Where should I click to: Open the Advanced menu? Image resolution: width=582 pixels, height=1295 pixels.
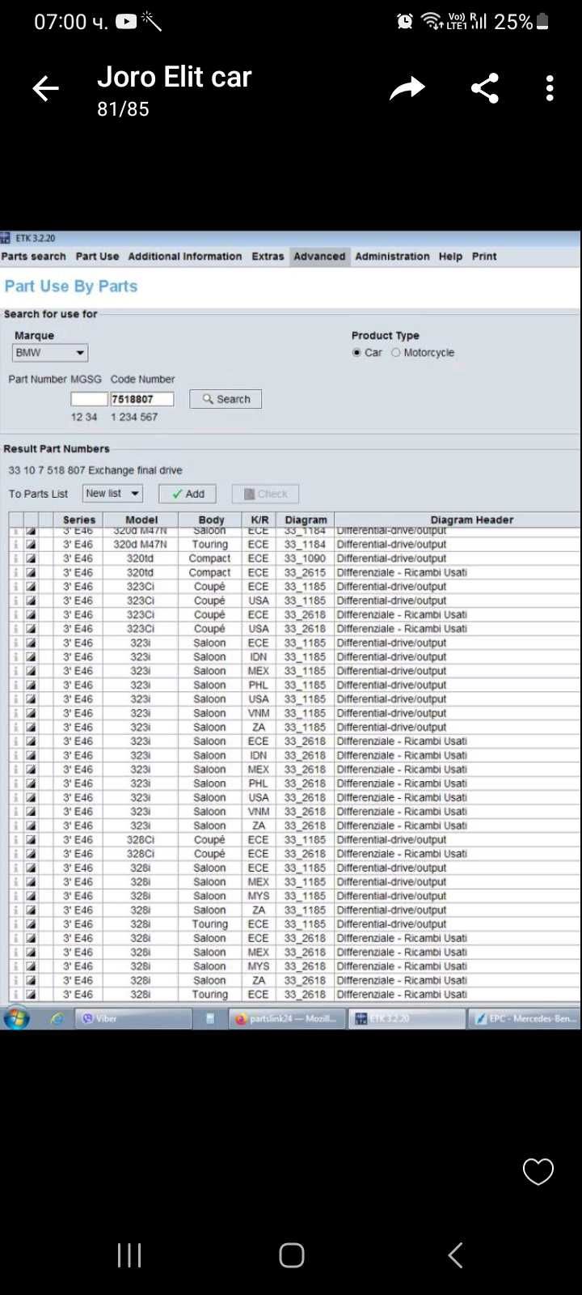coord(319,257)
